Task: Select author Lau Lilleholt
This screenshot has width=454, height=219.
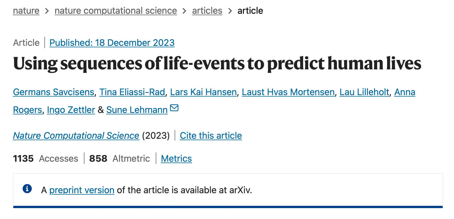Action: (364, 92)
